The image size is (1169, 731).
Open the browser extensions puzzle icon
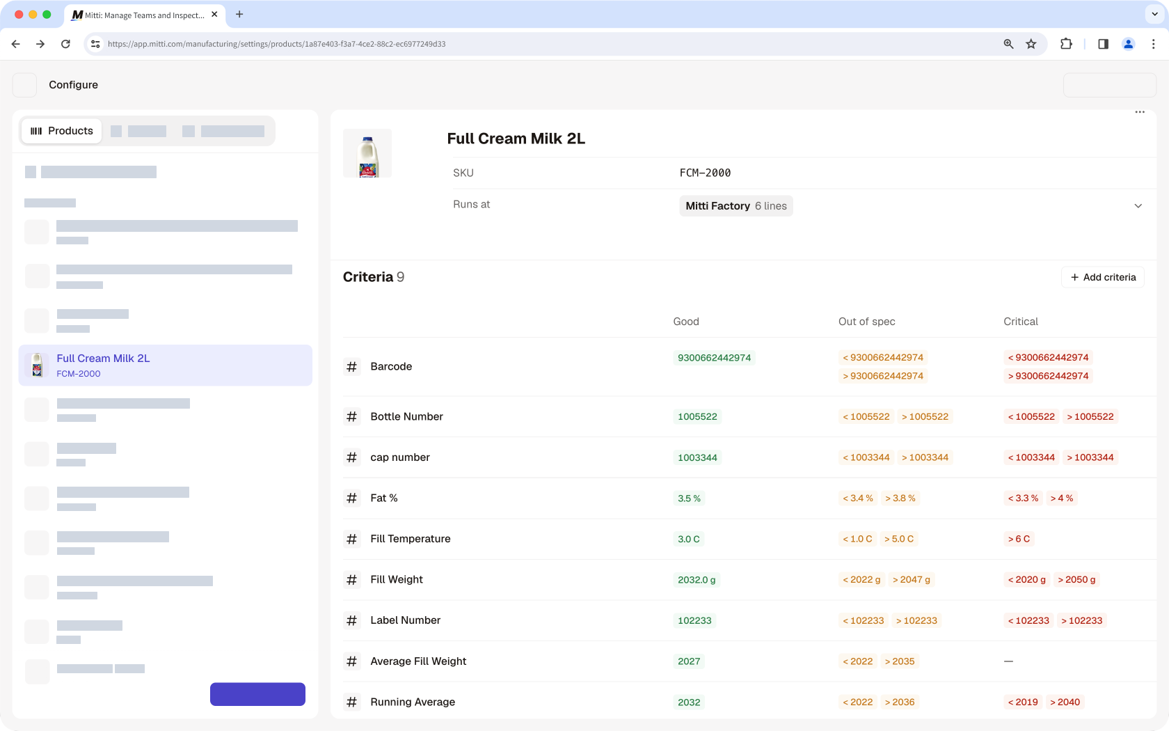[1066, 44]
